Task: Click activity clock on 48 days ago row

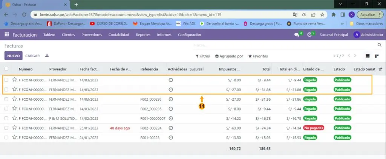Action: click(170, 128)
